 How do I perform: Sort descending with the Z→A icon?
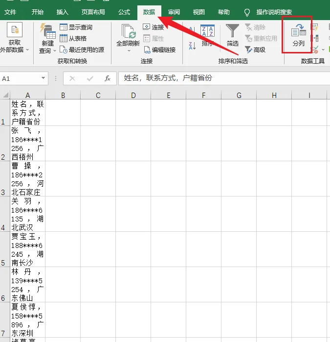pos(192,46)
